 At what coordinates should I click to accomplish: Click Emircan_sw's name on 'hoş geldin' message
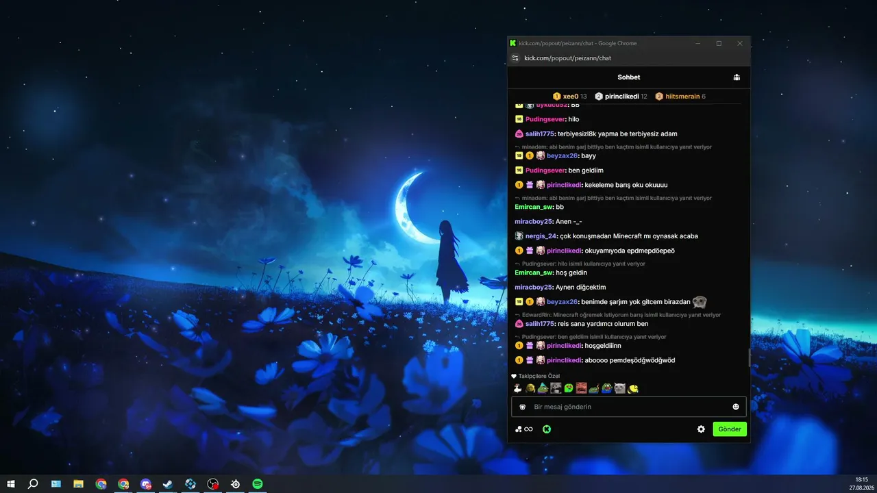[534, 273]
